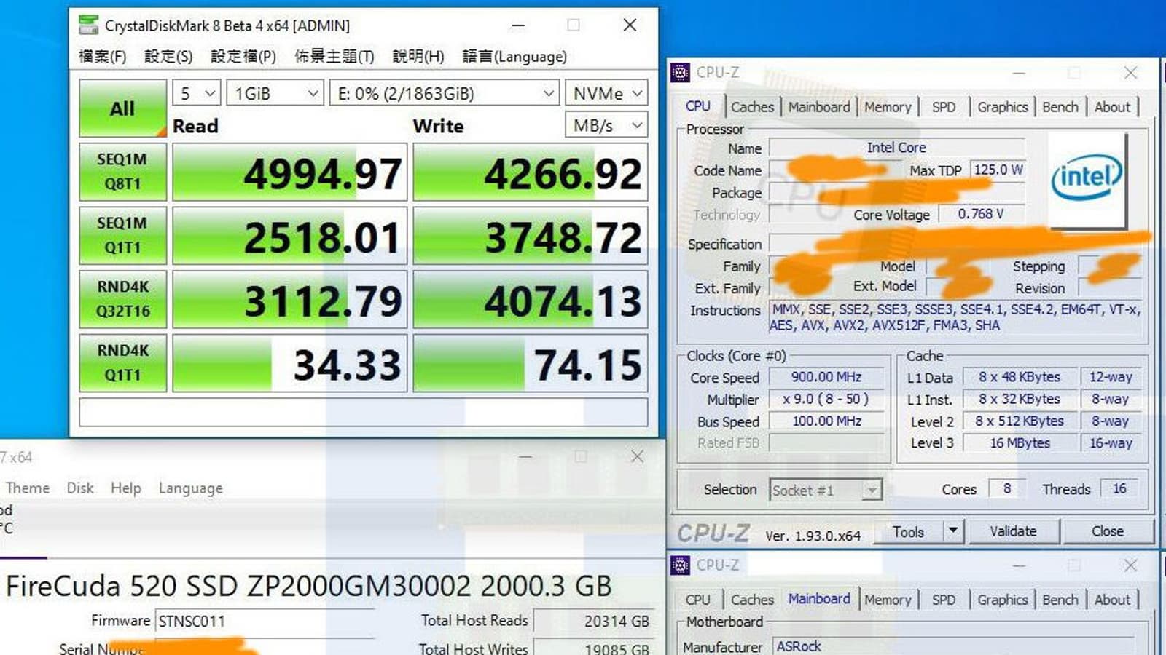Click the CPU-Z icon in the upper CPU-Z title bar
Viewport: 1166px width, 655px height.
[x=680, y=73]
